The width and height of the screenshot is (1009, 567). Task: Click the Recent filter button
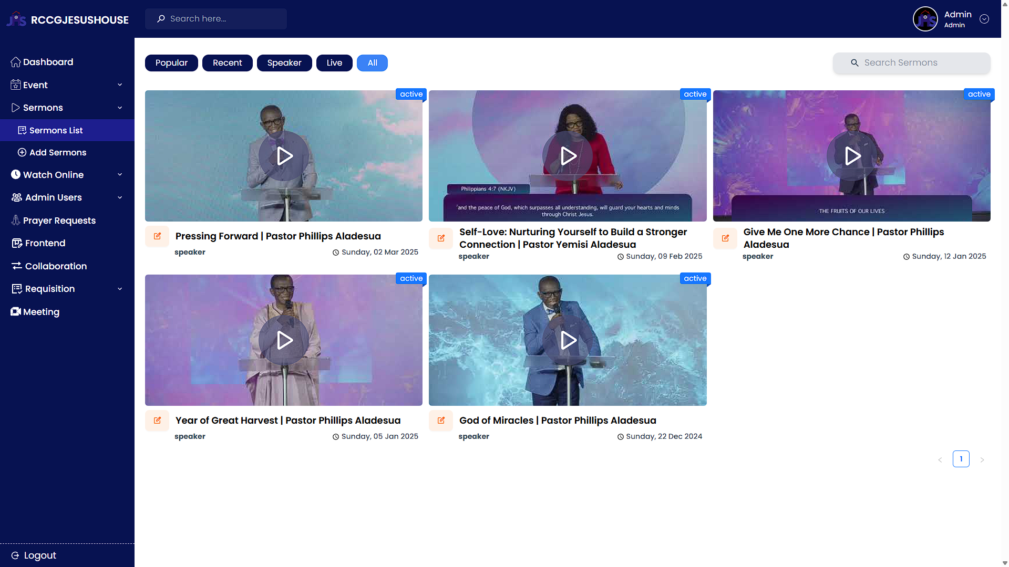click(227, 62)
